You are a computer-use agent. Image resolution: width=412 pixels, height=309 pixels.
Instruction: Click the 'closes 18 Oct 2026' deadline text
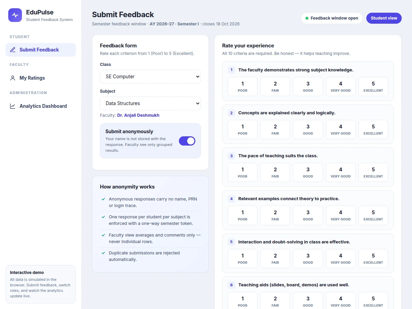pos(221,24)
